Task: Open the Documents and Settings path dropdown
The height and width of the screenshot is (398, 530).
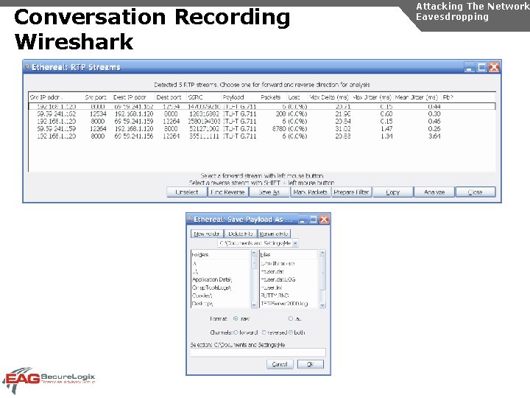Action: pyautogui.click(x=295, y=243)
